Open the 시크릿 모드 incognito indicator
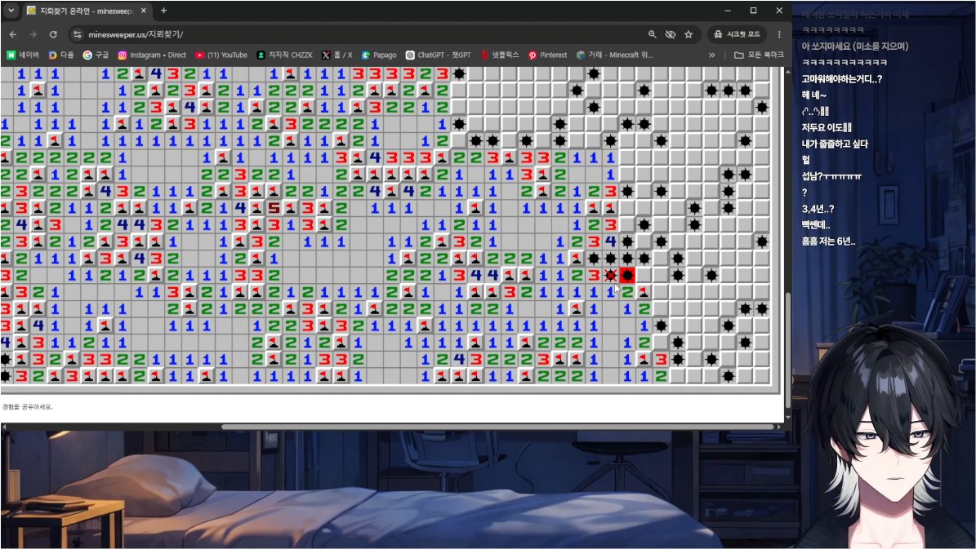 click(x=737, y=34)
